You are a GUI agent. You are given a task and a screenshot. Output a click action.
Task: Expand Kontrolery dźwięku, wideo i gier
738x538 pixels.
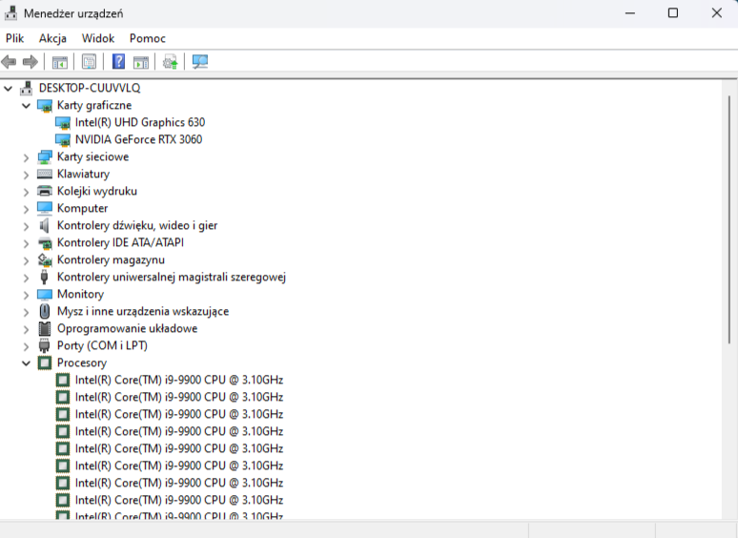click(x=27, y=226)
